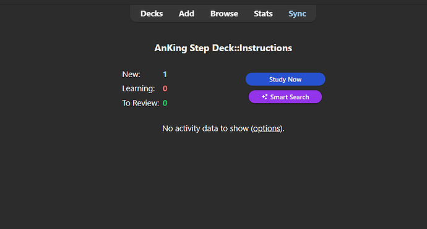Select the AnKing Step Deck::Instructions heading

coord(223,48)
